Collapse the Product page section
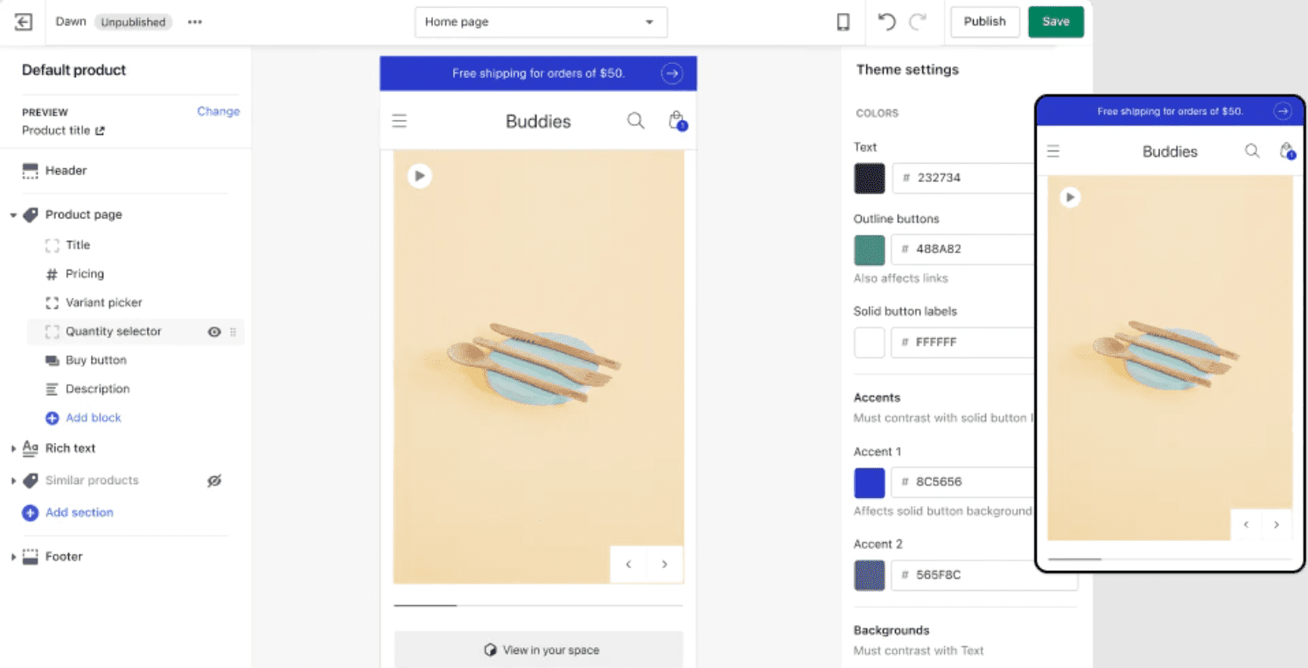Screen dimensions: 1308x668 pyautogui.click(x=13, y=215)
